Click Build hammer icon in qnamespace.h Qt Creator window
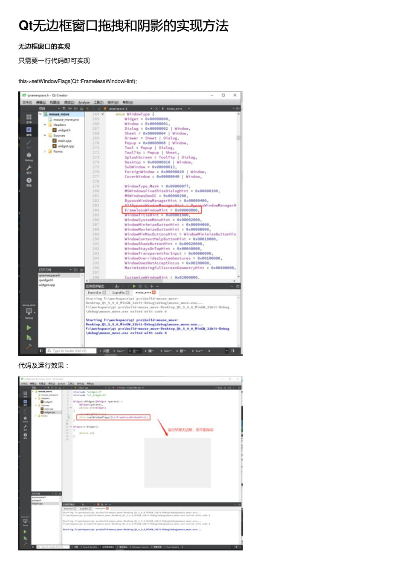 (x=29, y=347)
